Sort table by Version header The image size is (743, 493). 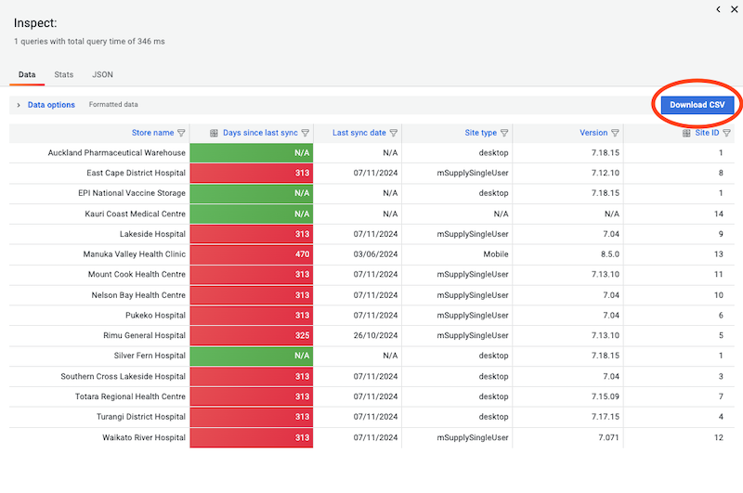point(593,134)
